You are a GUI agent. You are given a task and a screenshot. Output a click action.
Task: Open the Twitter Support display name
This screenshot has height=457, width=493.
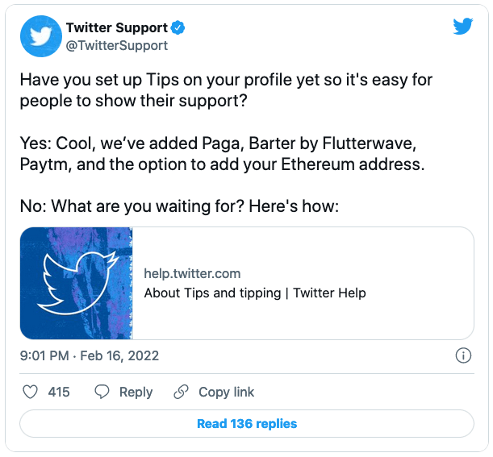coord(117,27)
